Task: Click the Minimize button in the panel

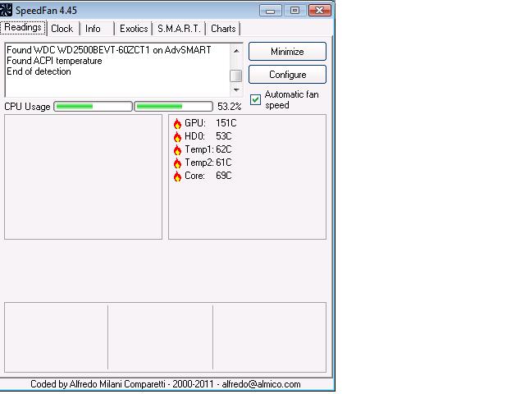Action: (287, 52)
